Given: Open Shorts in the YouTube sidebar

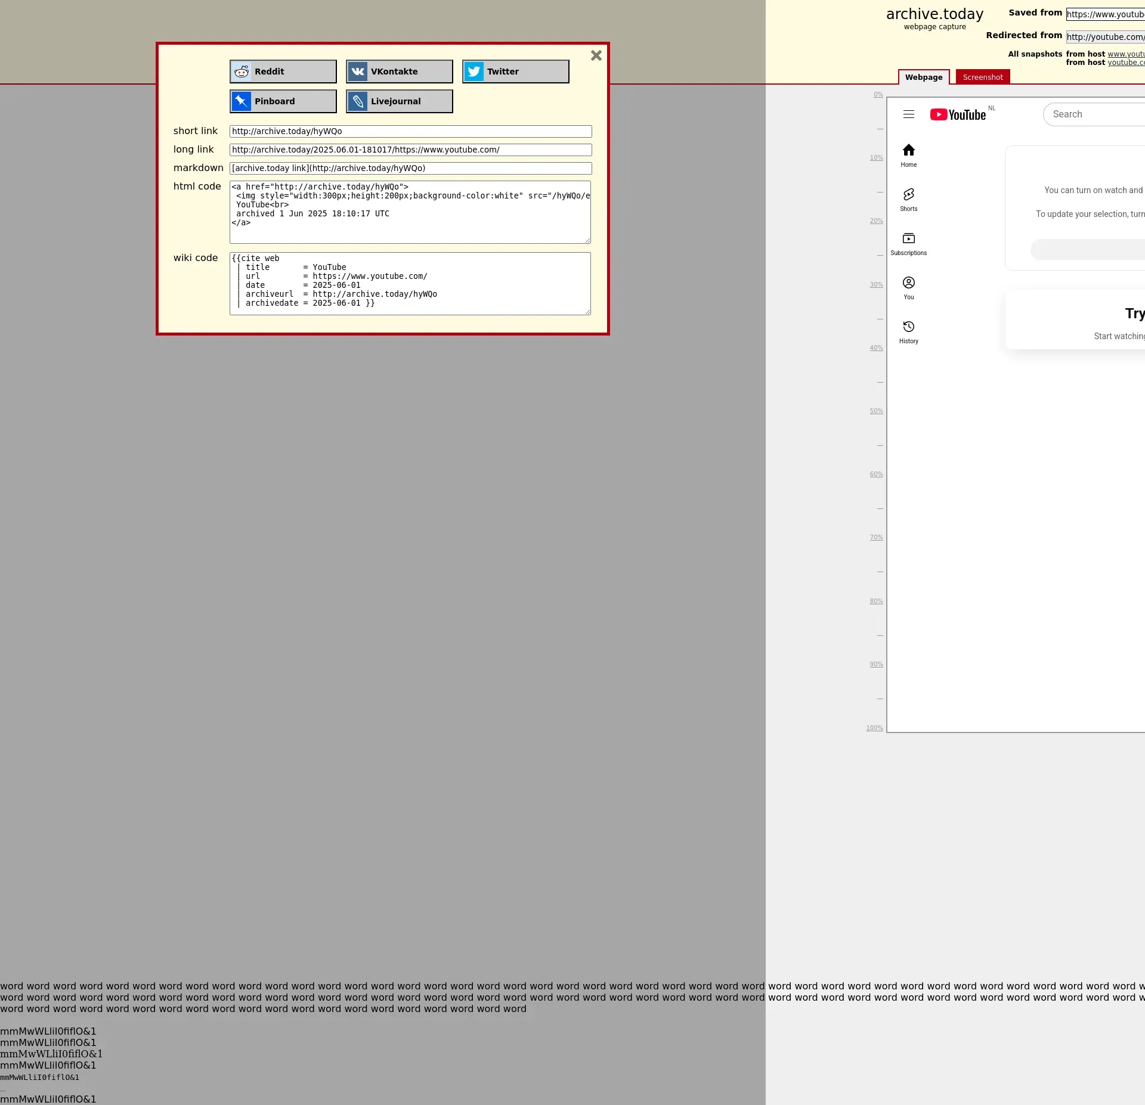Looking at the screenshot, I should pyautogui.click(x=908, y=199).
